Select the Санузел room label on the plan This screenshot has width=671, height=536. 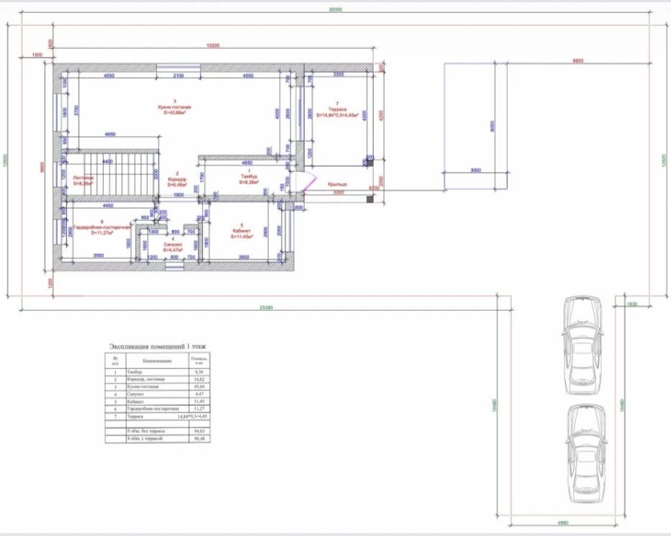click(173, 245)
